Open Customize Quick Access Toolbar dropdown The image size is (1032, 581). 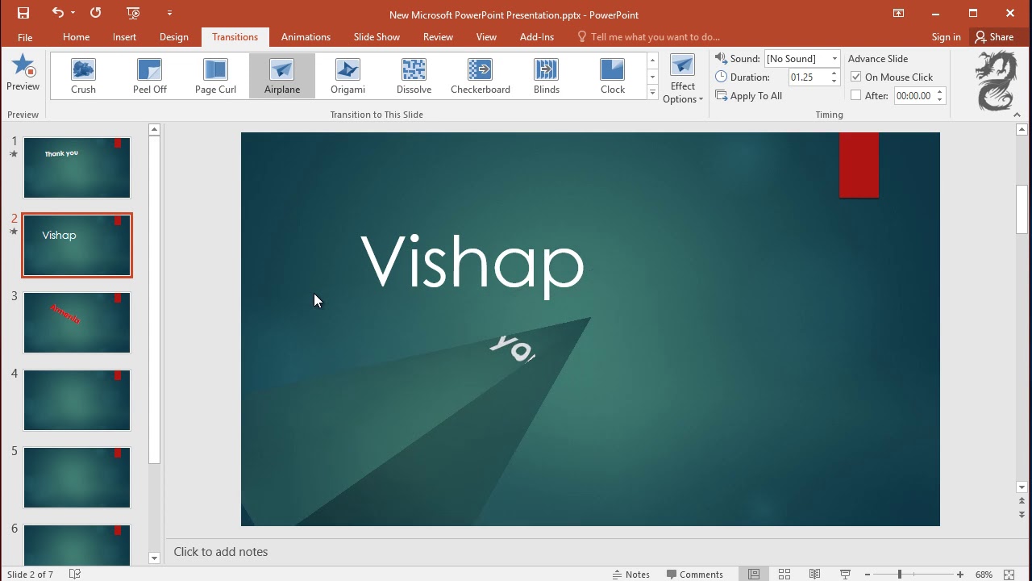coord(169,13)
